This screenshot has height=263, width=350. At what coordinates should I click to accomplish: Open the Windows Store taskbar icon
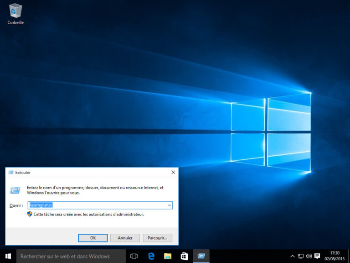pos(184,256)
